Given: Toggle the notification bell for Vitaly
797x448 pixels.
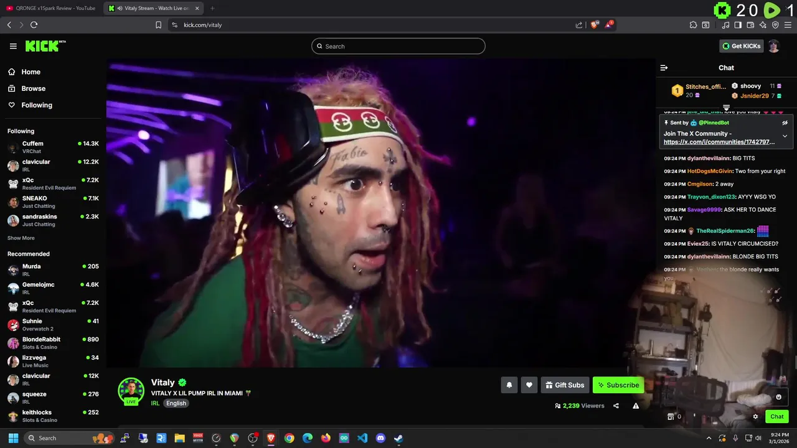Looking at the screenshot, I should click(x=509, y=385).
